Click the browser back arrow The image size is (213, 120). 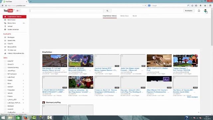[x=3, y=6]
